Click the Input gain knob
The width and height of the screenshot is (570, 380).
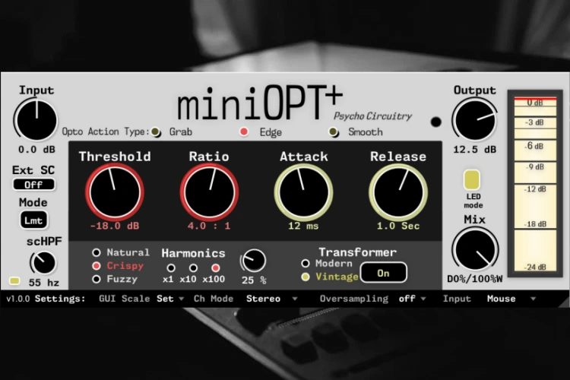coord(36,120)
